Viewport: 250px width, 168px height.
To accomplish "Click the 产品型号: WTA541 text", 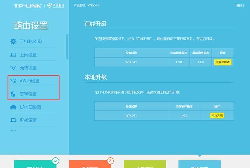I will click(86, 5).
